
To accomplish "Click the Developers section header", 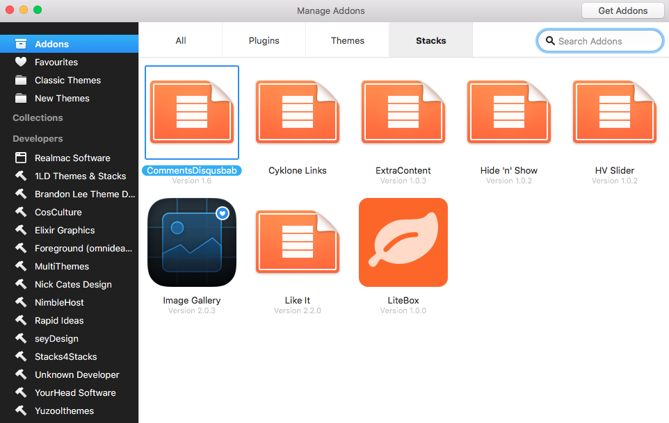I will point(38,138).
